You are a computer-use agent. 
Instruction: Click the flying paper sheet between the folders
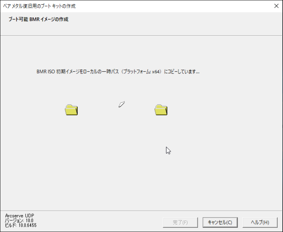point(121,104)
